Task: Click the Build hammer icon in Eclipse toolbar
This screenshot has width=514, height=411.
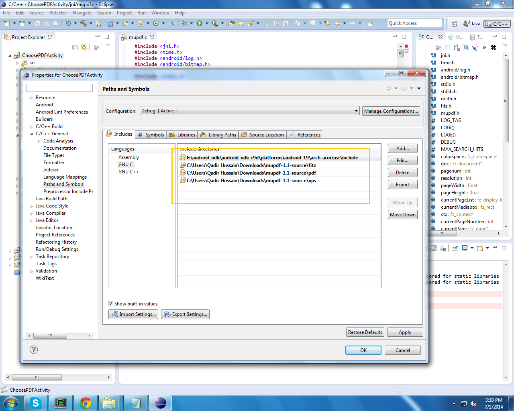Action: [x=83, y=23]
